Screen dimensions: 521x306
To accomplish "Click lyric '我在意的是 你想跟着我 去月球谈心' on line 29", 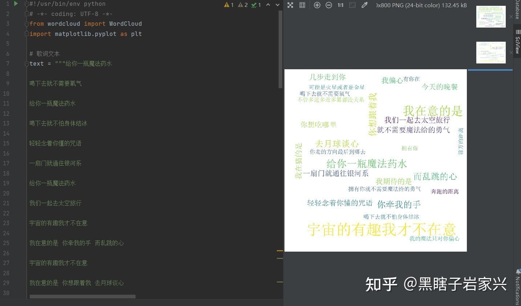I will coord(77,283).
